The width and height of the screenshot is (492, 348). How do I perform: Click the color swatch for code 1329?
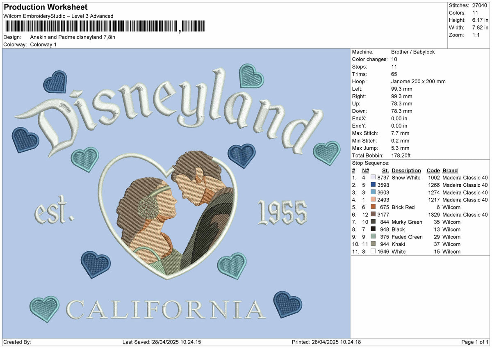[373, 215]
